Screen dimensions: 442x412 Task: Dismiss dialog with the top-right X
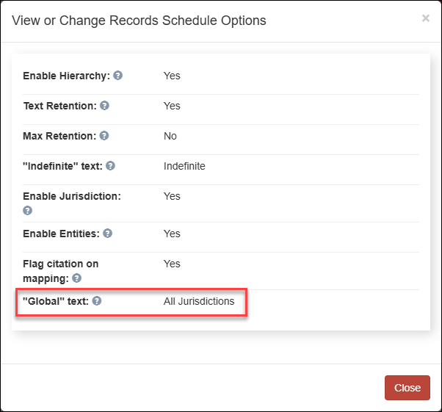(x=425, y=18)
